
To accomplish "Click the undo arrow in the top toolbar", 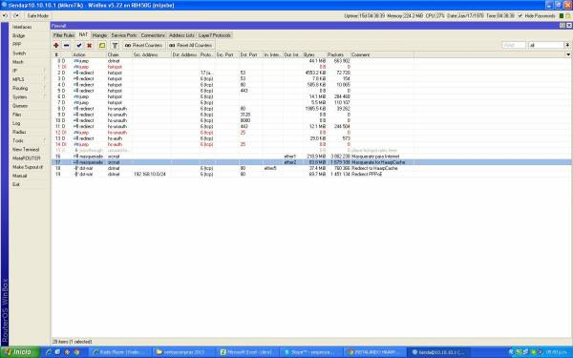I will point(5,15).
